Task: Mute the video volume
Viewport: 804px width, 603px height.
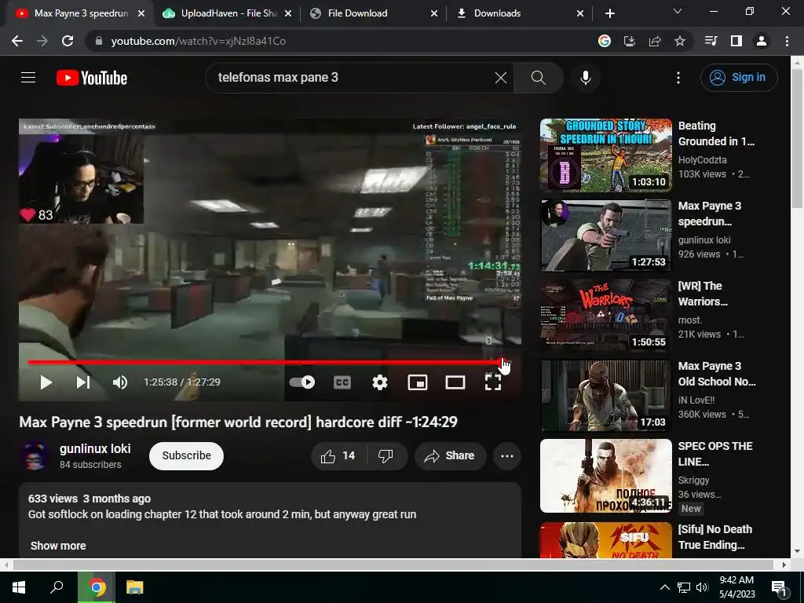Action: [120, 382]
